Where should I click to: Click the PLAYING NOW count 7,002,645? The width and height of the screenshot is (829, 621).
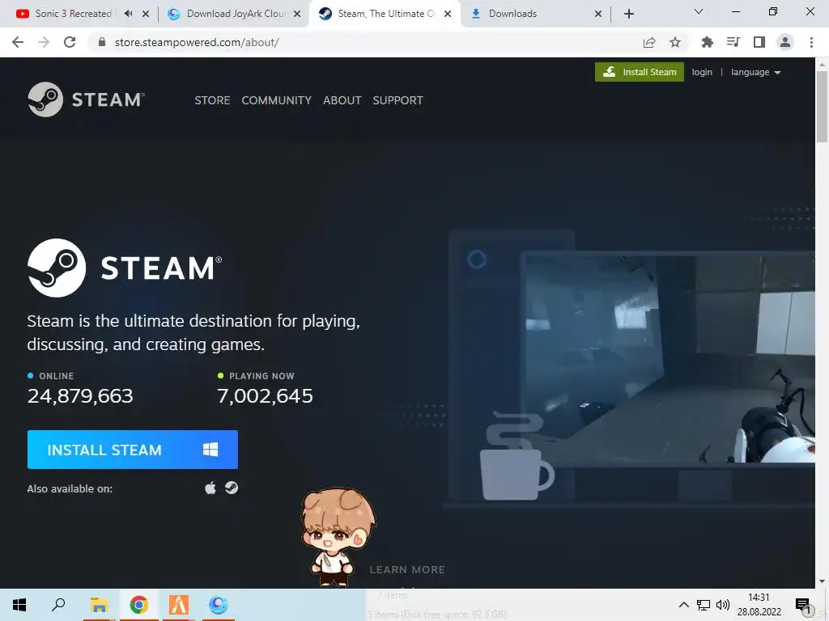[265, 395]
